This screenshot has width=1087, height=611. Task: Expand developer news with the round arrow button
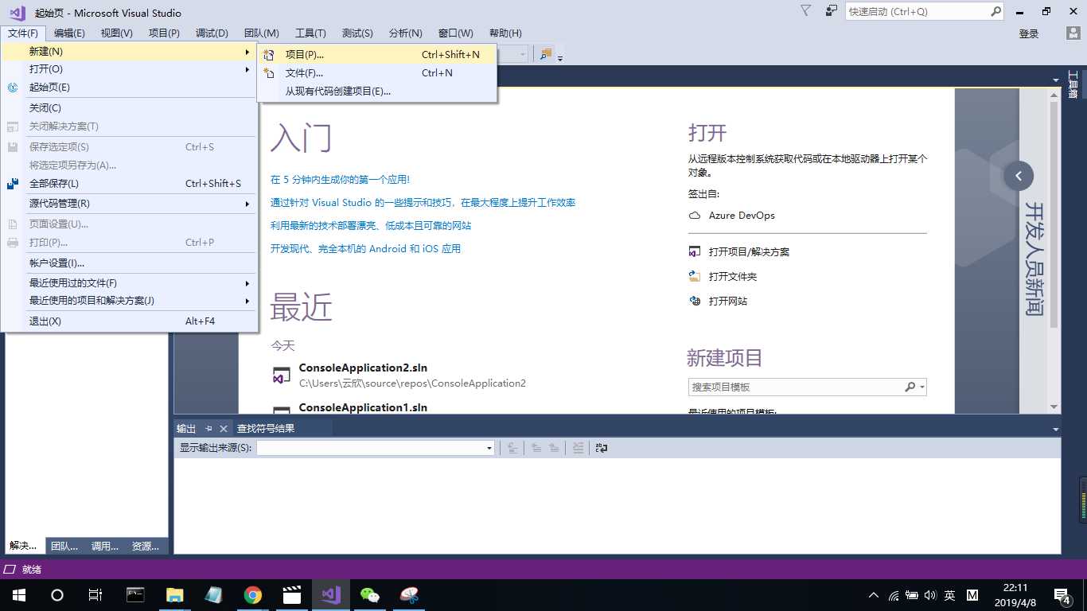pos(1019,176)
